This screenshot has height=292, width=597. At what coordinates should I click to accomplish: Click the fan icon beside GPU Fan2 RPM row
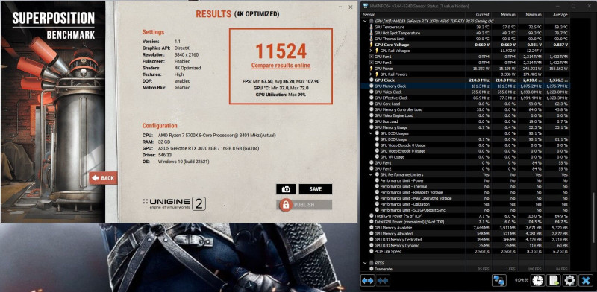371,63
